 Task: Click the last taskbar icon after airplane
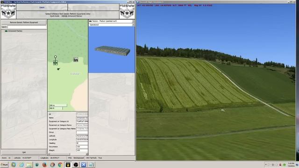92,165
